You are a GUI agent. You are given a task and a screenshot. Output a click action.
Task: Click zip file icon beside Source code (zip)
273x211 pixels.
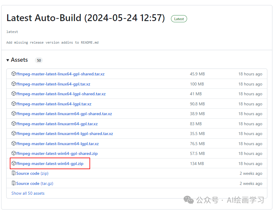pyautogui.click(x=14, y=173)
